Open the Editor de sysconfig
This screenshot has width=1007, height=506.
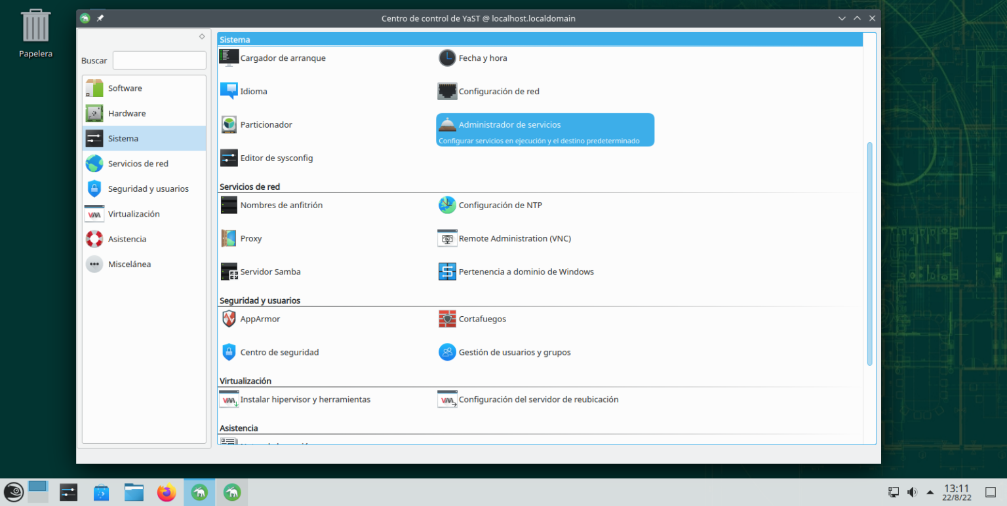tap(277, 158)
